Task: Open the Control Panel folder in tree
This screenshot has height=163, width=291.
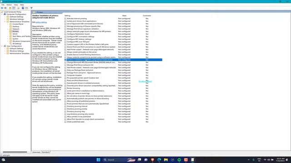Action: point(18,24)
